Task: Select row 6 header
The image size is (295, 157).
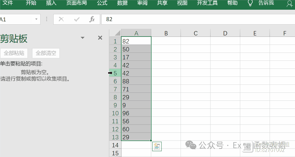Action: coord(115,81)
